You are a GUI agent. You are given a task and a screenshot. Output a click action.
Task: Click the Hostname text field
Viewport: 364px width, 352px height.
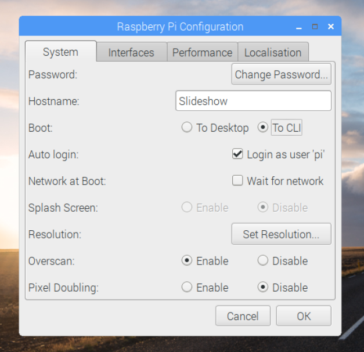click(253, 101)
